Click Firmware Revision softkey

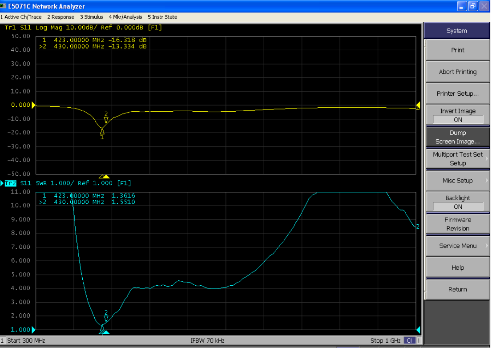click(x=458, y=224)
